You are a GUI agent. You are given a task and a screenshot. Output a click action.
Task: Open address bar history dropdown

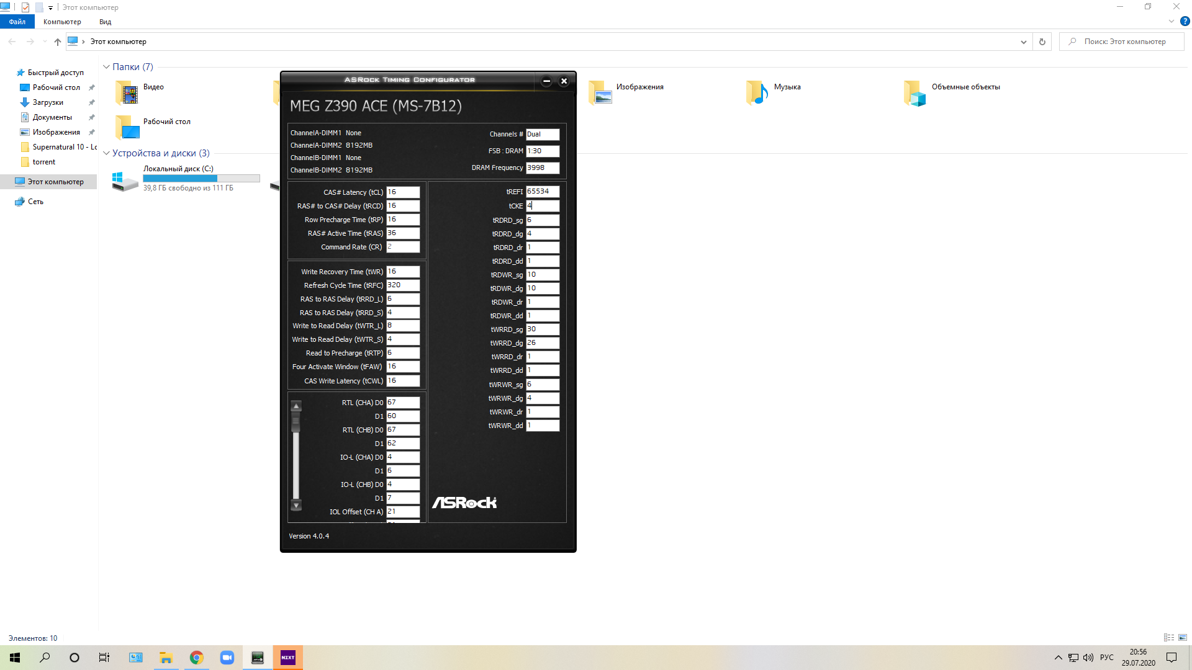(1023, 42)
